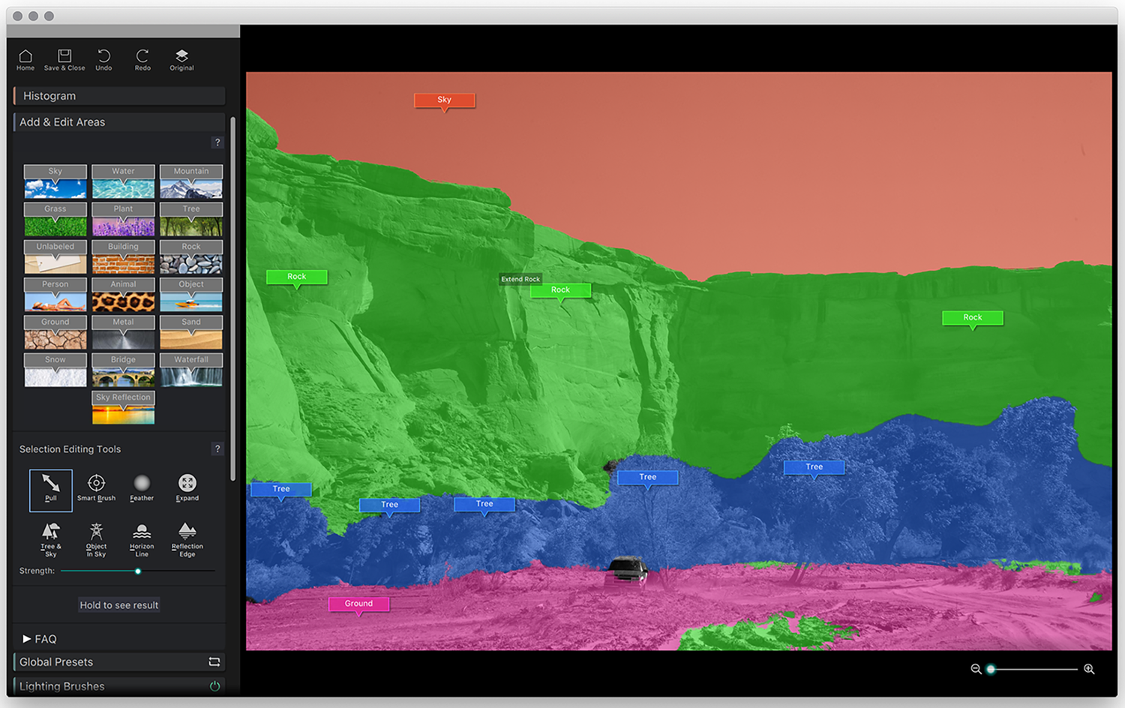Choose the Feather tool
Viewport: 1125px width, 708px height.
point(142,487)
